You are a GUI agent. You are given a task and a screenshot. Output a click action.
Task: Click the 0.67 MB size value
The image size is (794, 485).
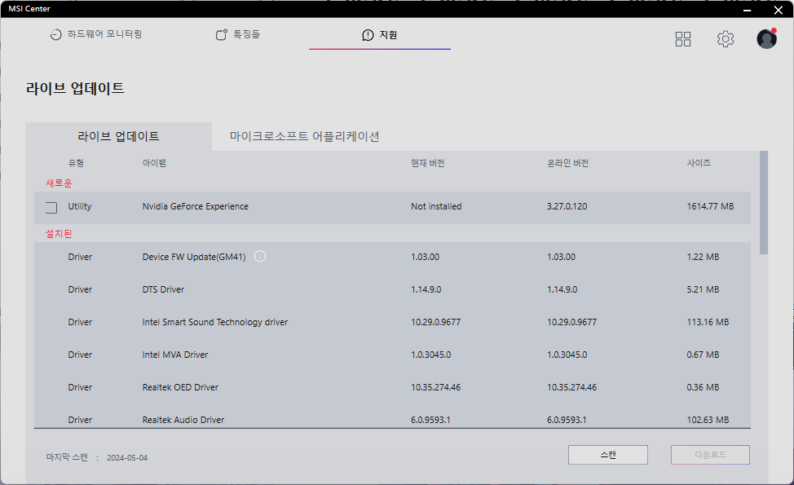(x=703, y=355)
